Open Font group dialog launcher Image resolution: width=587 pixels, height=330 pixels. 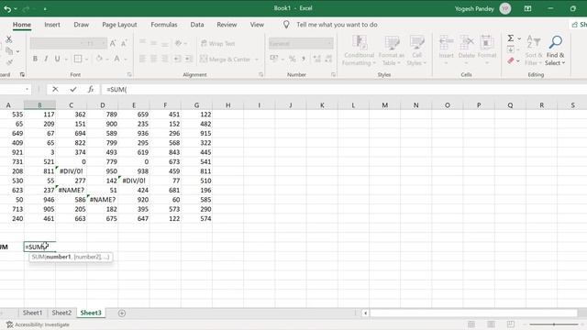(x=129, y=75)
